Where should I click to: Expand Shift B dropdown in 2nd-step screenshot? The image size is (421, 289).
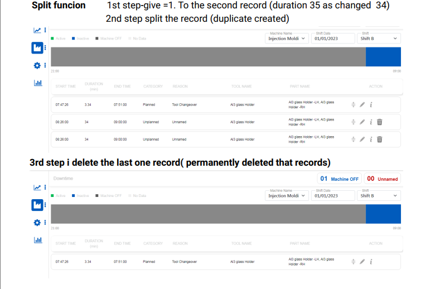pyautogui.click(x=379, y=38)
